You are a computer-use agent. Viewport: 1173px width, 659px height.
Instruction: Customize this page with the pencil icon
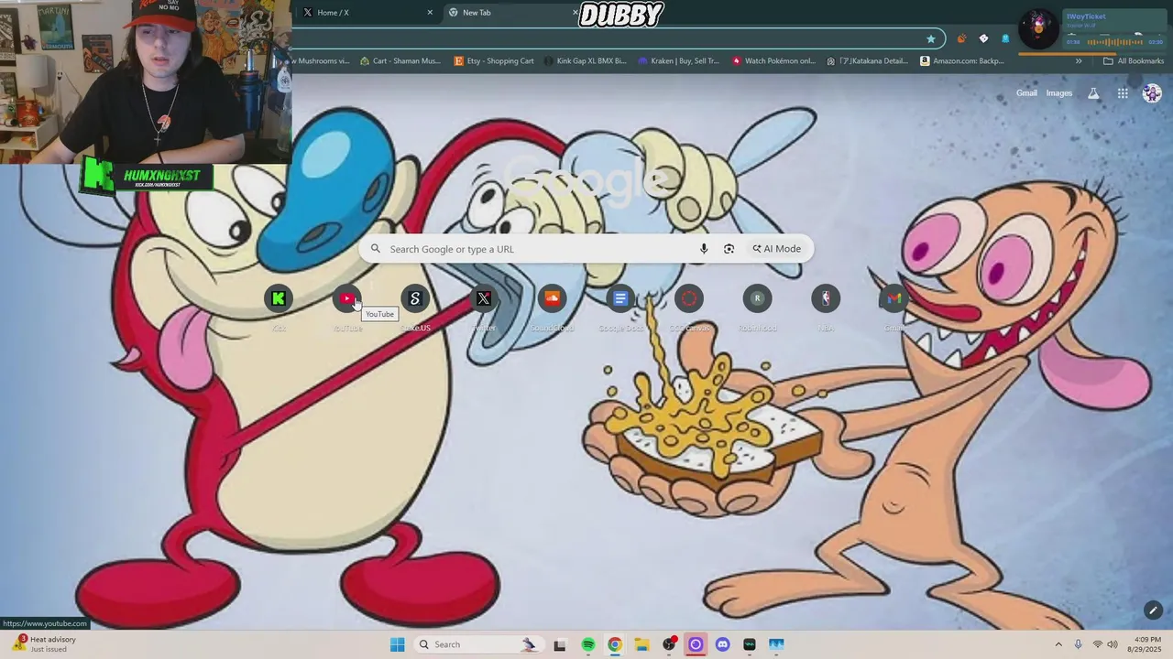coord(1153,610)
